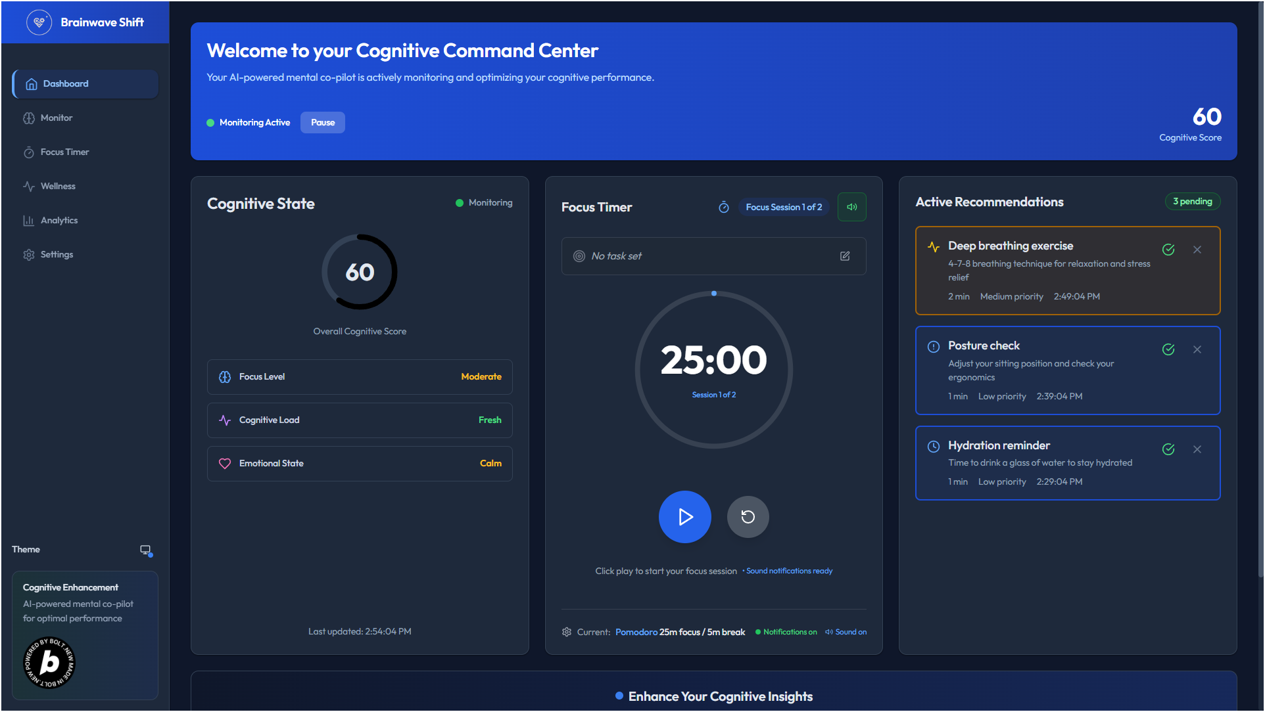1265x712 pixels.
Task: Open timer settings gear icon
Action: coord(567,632)
